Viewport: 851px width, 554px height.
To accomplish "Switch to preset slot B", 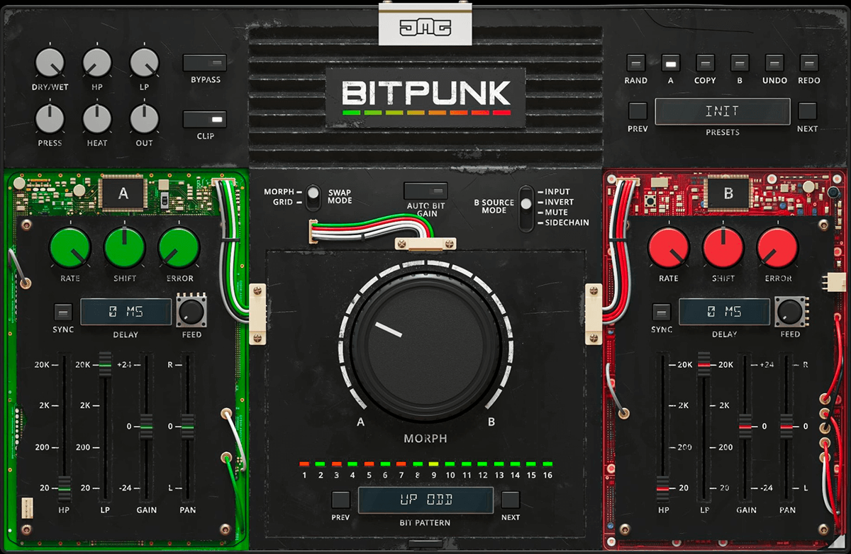I will point(739,62).
